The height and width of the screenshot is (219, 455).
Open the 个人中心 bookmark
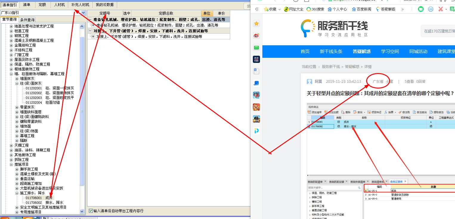[337, 9]
